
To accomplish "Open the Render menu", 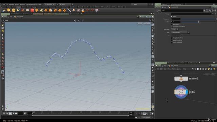I will point(12,4).
